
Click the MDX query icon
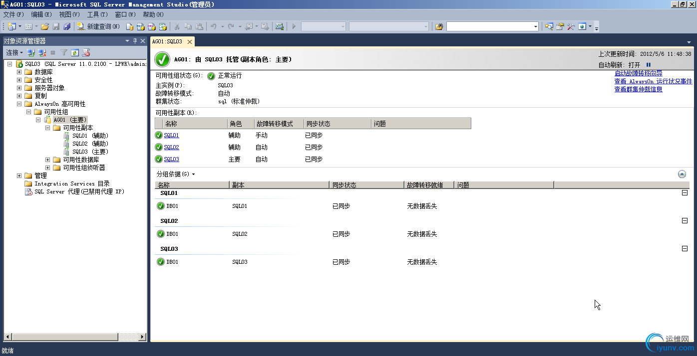tap(140, 26)
